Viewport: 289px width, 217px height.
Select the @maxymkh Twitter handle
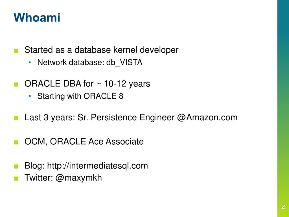pyautogui.click(x=78, y=178)
